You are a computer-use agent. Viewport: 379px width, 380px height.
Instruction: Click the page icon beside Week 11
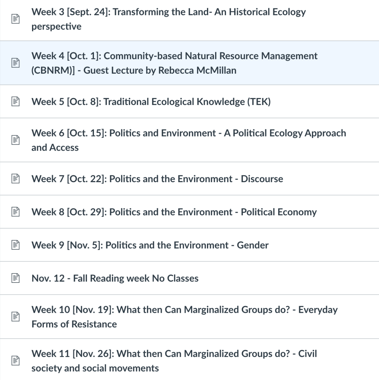(x=15, y=361)
